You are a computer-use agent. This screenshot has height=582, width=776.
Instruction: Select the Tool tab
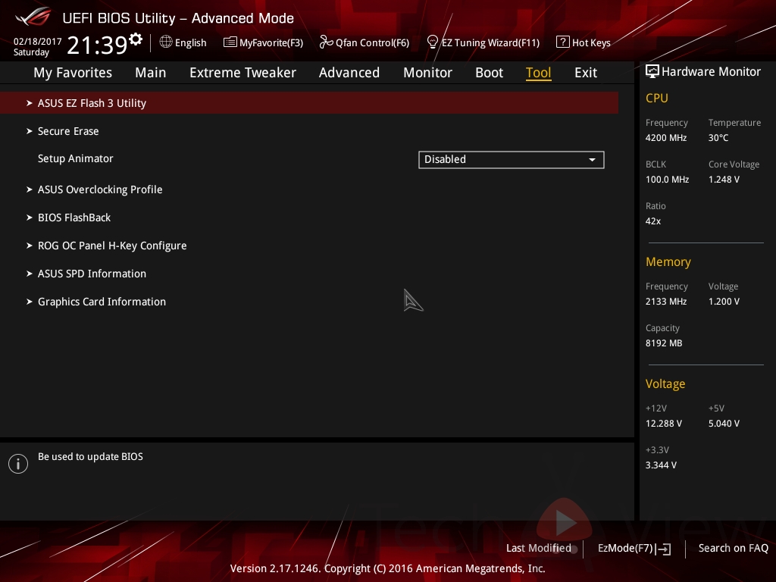tap(539, 73)
